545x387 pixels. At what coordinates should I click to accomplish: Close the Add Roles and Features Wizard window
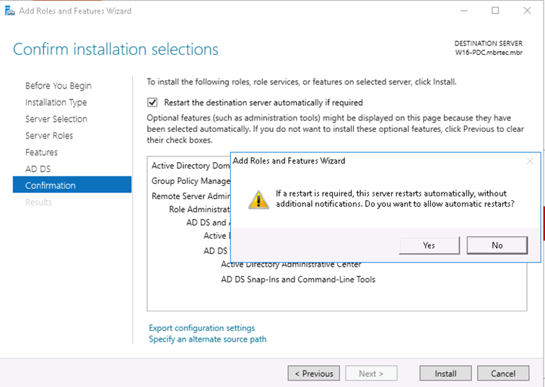click(527, 11)
